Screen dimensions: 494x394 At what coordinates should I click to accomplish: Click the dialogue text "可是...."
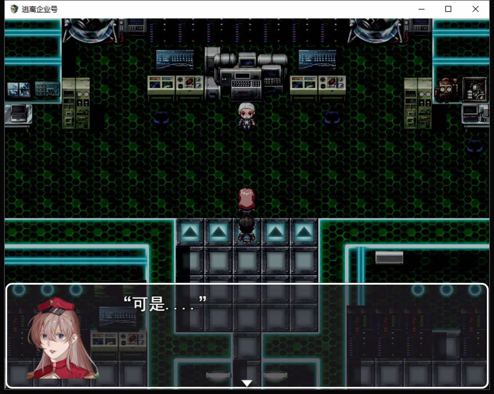click(x=165, y=304)
